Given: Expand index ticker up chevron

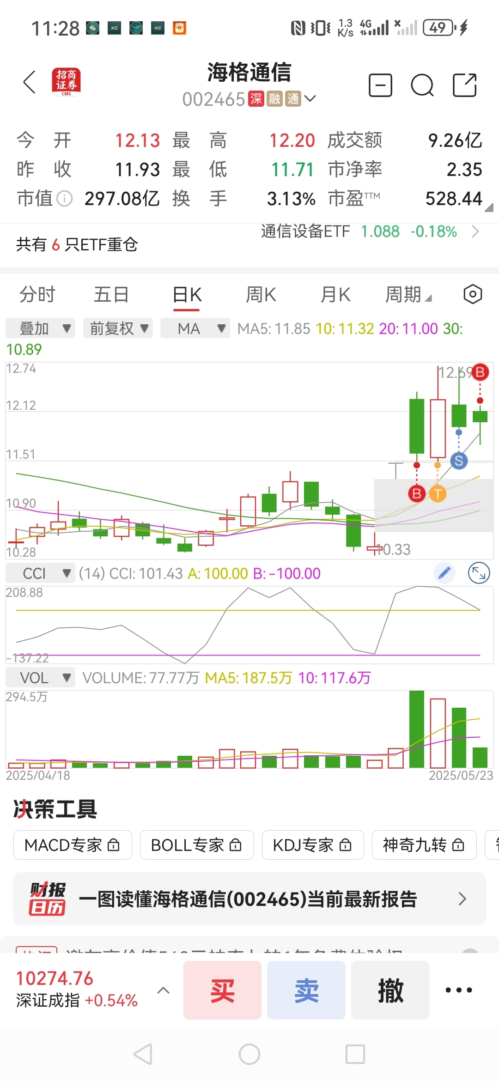Looking at the screenshot, I should tap(164, 990).
